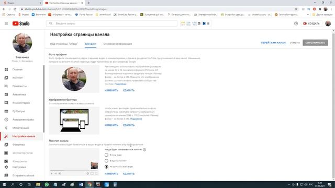335x188 pixels.
Task: Open the Windows Start menu
Action: [x=4, y=184]
